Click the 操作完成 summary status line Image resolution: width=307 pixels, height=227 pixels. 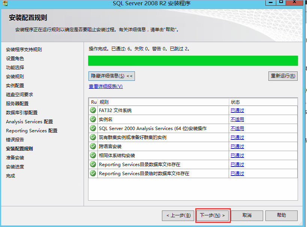point(139,49)
